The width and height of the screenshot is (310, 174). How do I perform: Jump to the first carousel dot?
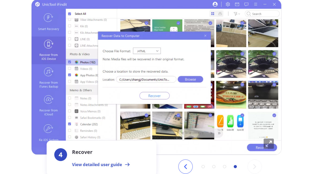203,167
